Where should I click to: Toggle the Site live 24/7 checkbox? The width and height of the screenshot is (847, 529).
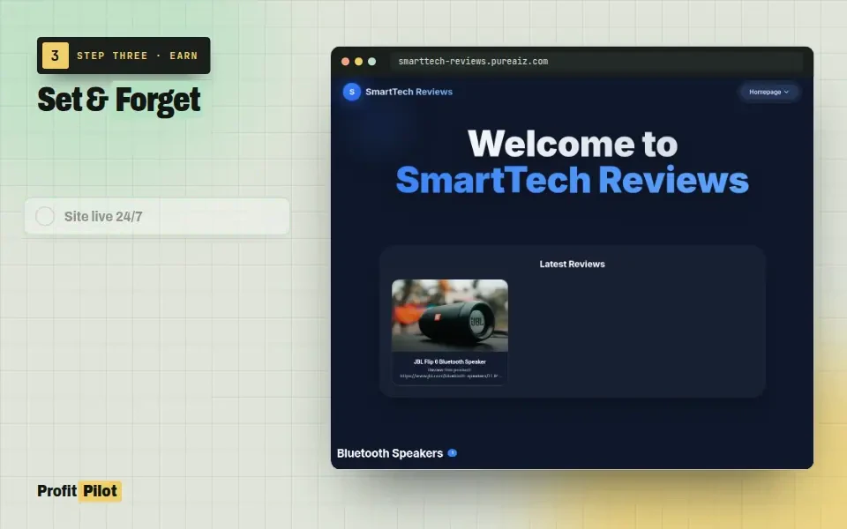click(45, 217)
